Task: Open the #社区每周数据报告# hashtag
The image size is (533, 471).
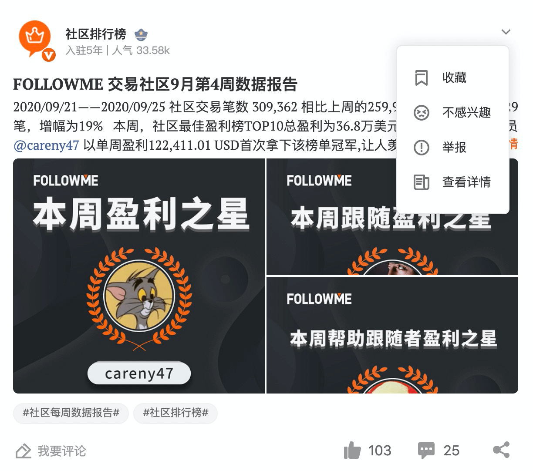Action: 71,413
